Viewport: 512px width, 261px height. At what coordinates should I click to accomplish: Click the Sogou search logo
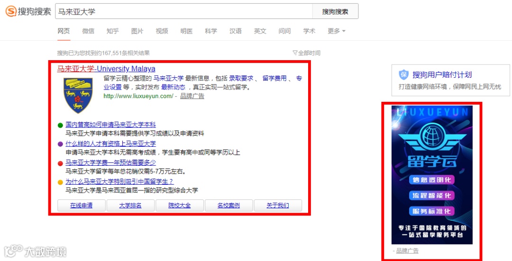click(x=28, y=11)
